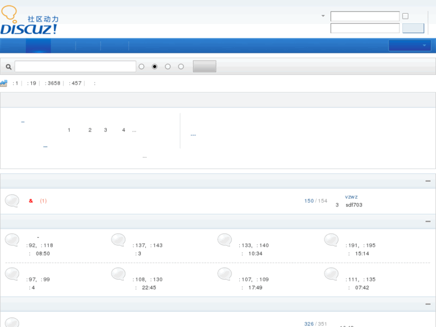This screenshot has width=436, height=327.
Task: Go to page 4 link
Action: (x=124, y=130)
